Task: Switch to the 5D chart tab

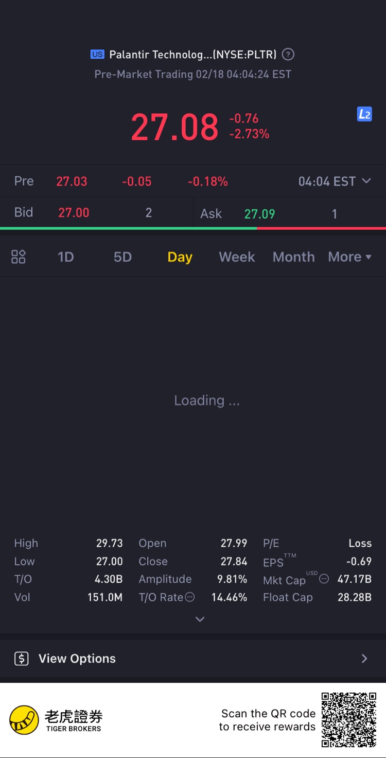Action: [x=122, y=257]
